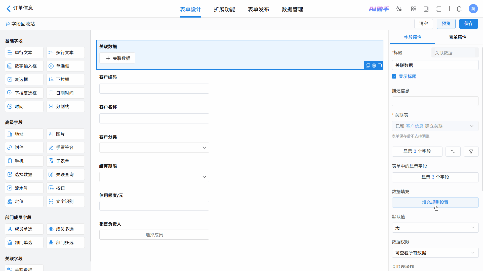483x271 pixels.
Task: Click the 客户编码 input field
Action: pos(154,89)
